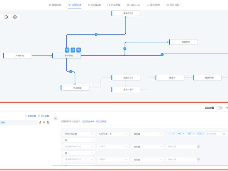Click the 引入变量 link
Screen dimensions: 228x171
[43, 116]
